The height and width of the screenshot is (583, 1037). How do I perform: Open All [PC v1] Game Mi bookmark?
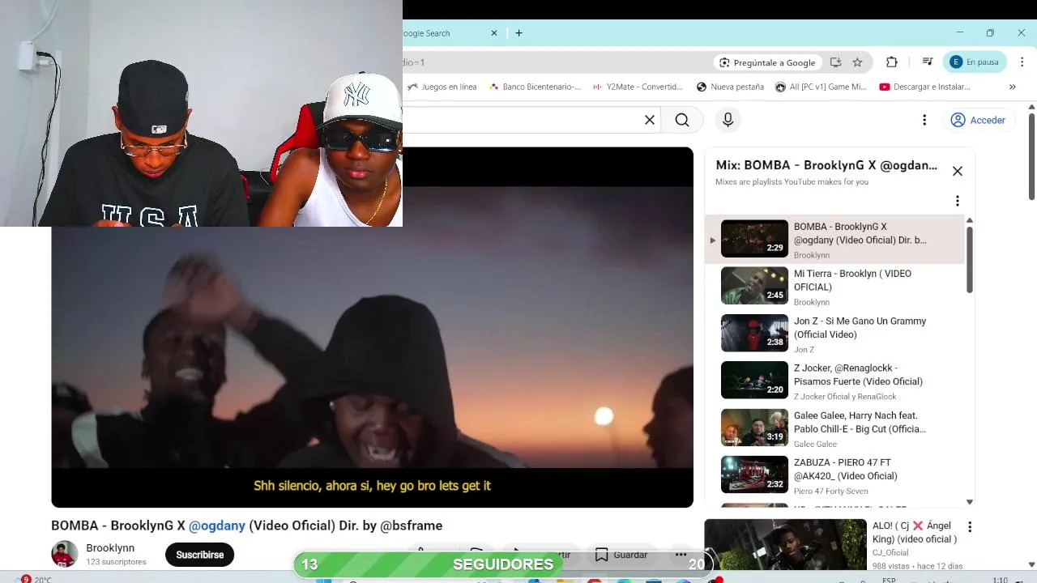click(x=821, y=87)
